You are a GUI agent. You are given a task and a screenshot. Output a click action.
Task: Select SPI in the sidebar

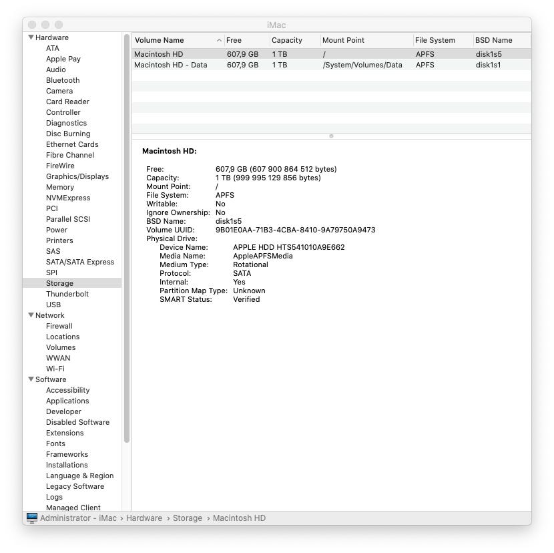tap(51, 272)
